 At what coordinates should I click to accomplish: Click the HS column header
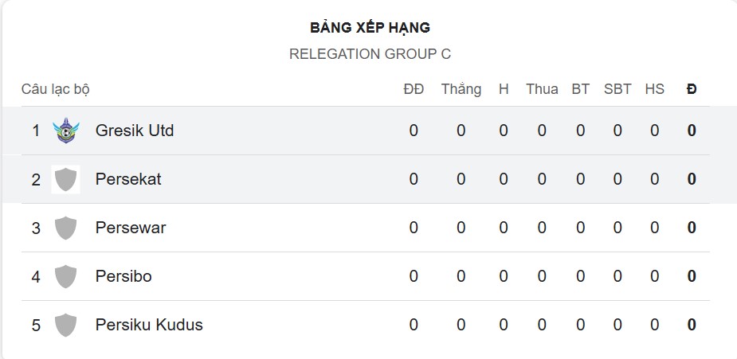tap(654, 89)
